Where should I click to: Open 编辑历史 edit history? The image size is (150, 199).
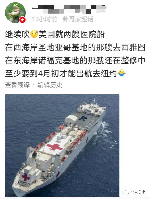coord(50,85)
